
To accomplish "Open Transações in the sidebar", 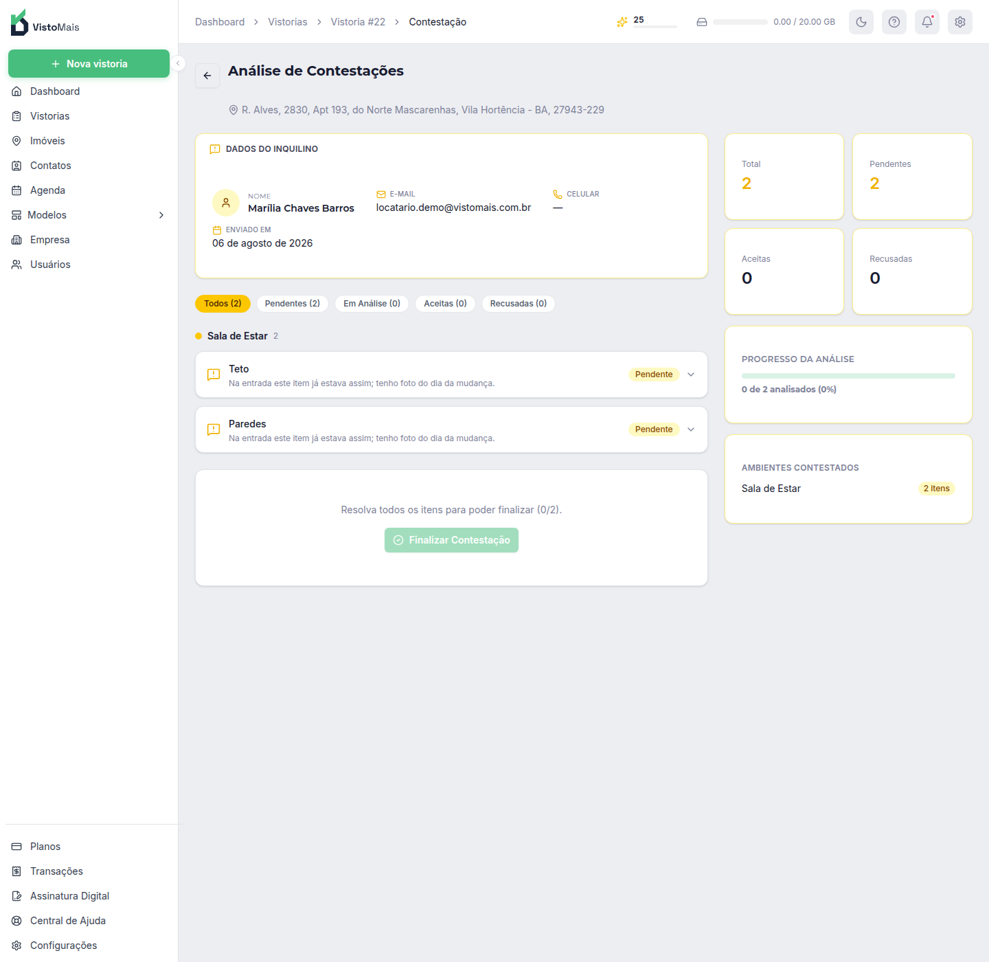I will coord(89,871).
